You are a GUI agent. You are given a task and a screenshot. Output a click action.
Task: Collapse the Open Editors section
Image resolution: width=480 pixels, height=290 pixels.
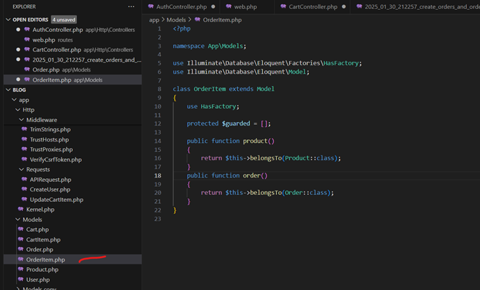(8, 19)
